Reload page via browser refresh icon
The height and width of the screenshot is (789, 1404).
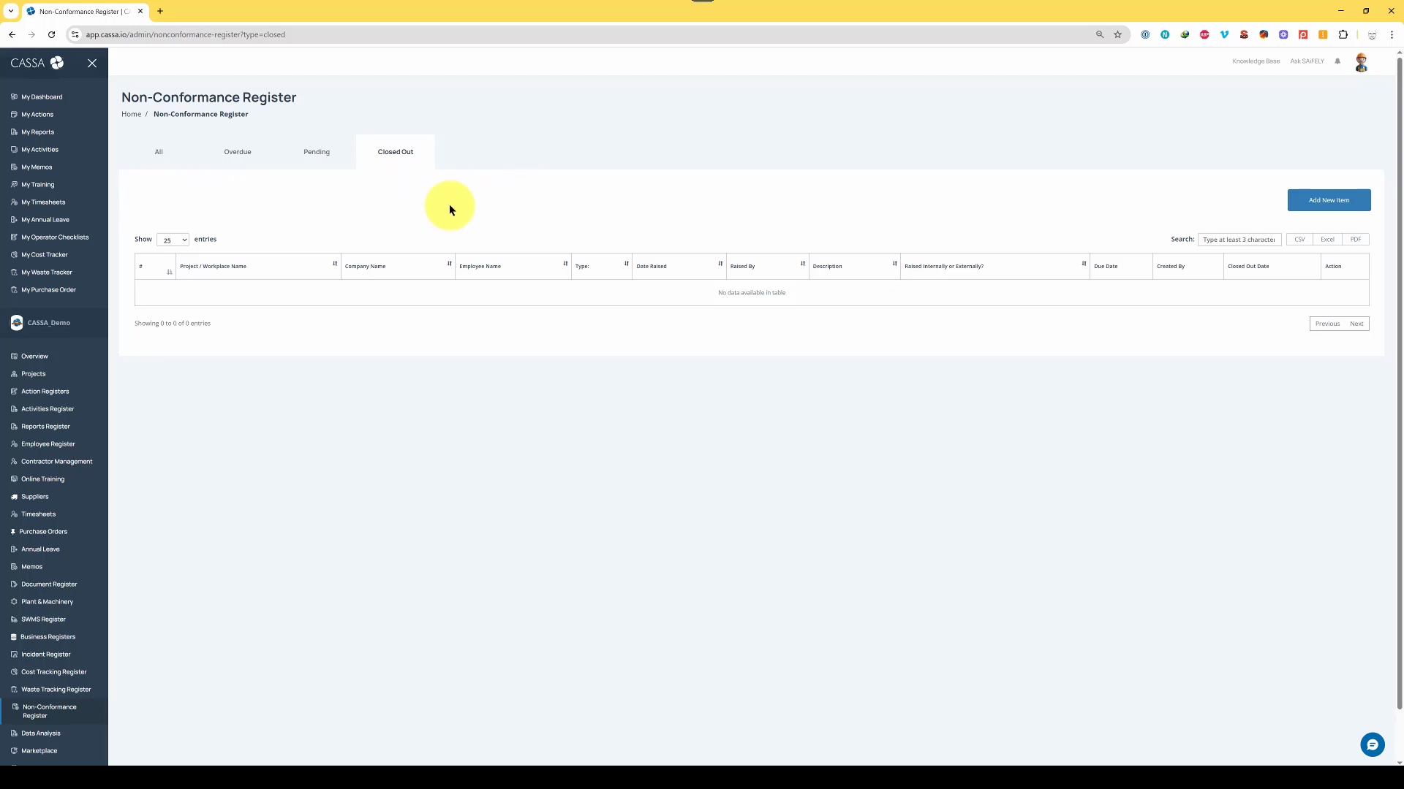(51, 34)
